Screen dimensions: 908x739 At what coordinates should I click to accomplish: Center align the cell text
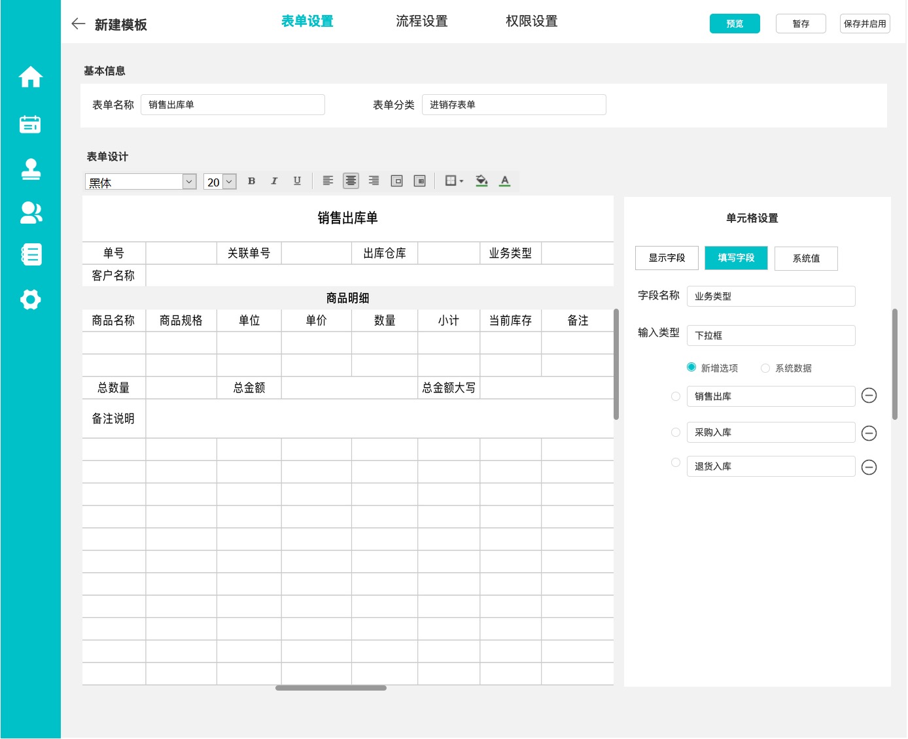351,181
